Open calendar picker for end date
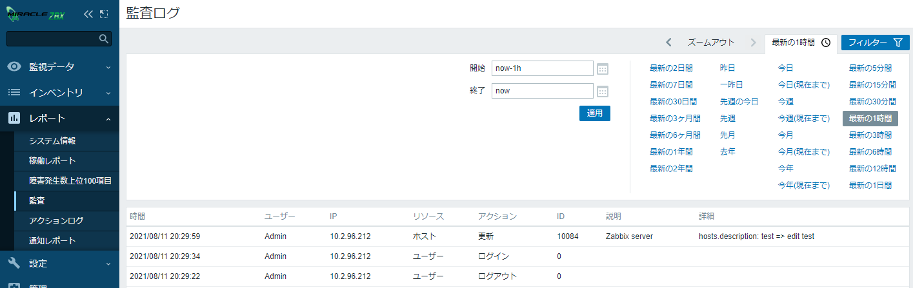This screenshot has height=288, width=913. tap(603, 91)
